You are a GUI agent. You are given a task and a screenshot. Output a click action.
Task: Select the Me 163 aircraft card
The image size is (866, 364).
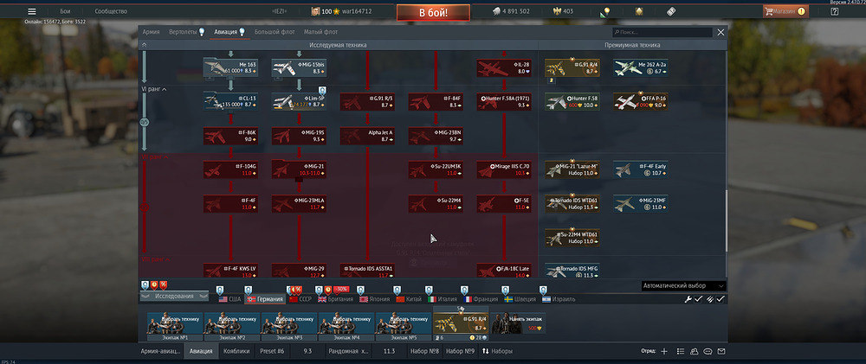[x=231, y=67]
